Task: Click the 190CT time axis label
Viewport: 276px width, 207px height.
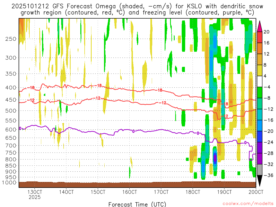Action: [x=224, y=192]
